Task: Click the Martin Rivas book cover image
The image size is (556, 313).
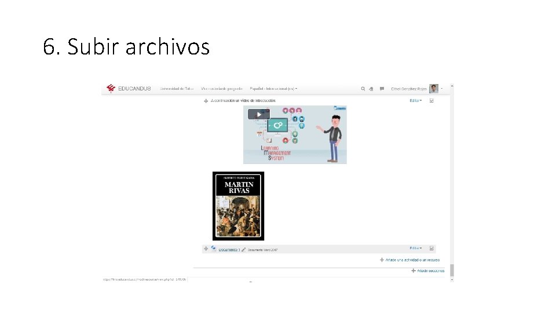Action: point(238,206)
